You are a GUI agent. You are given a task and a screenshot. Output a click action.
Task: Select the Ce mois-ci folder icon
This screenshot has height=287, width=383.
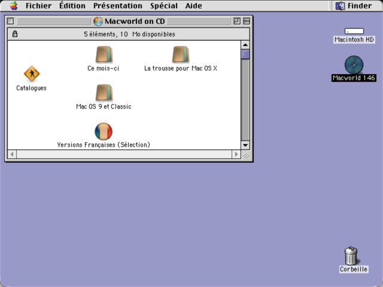point(104,54)
